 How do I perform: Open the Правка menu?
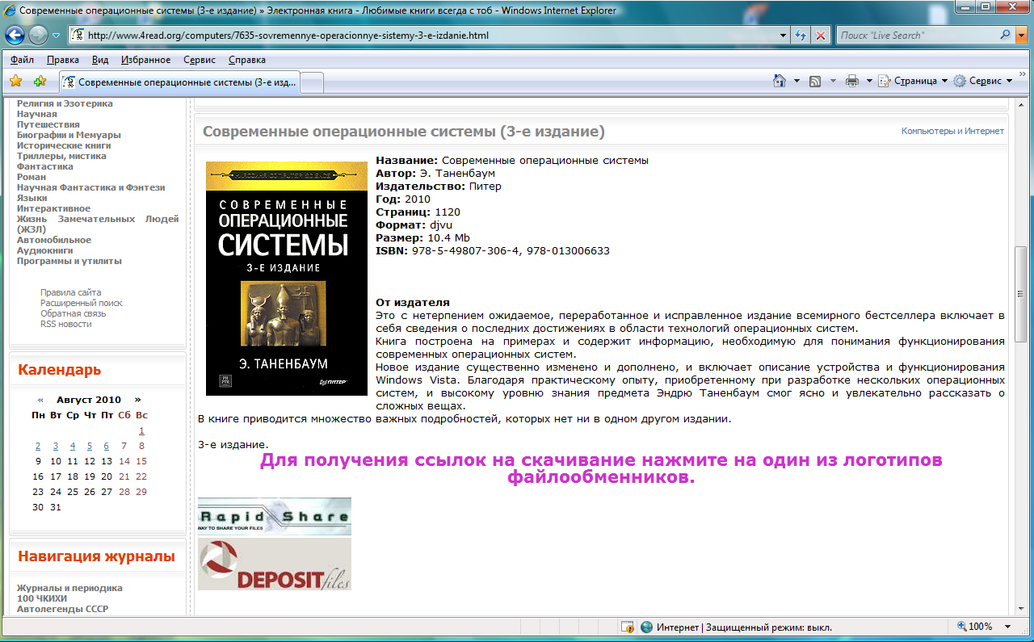63,60
